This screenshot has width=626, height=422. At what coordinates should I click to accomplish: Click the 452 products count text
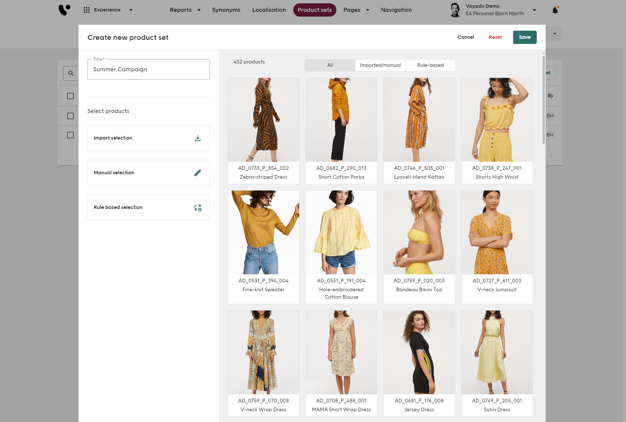pyautogui.click(x=249, y=62)
